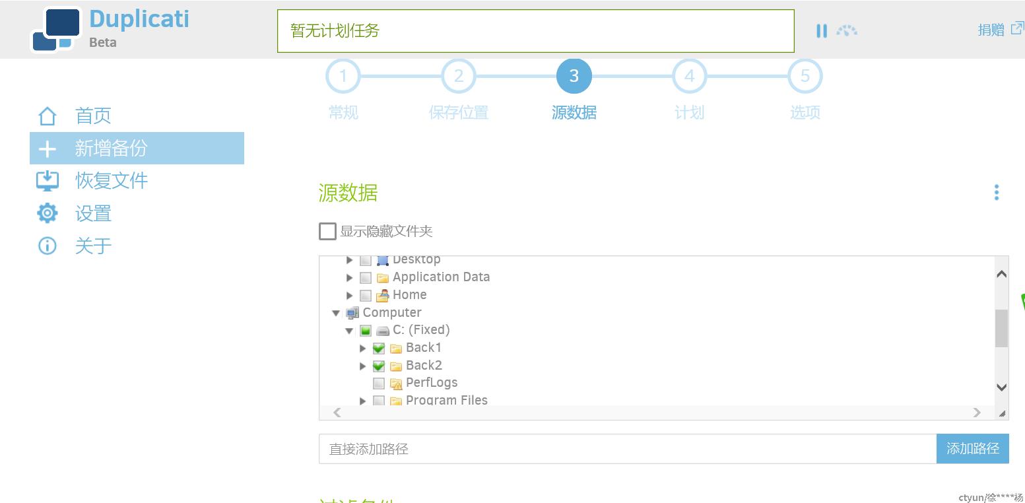Pause the backup with the pause icon
1025x503 pixels.
point(822,30)
